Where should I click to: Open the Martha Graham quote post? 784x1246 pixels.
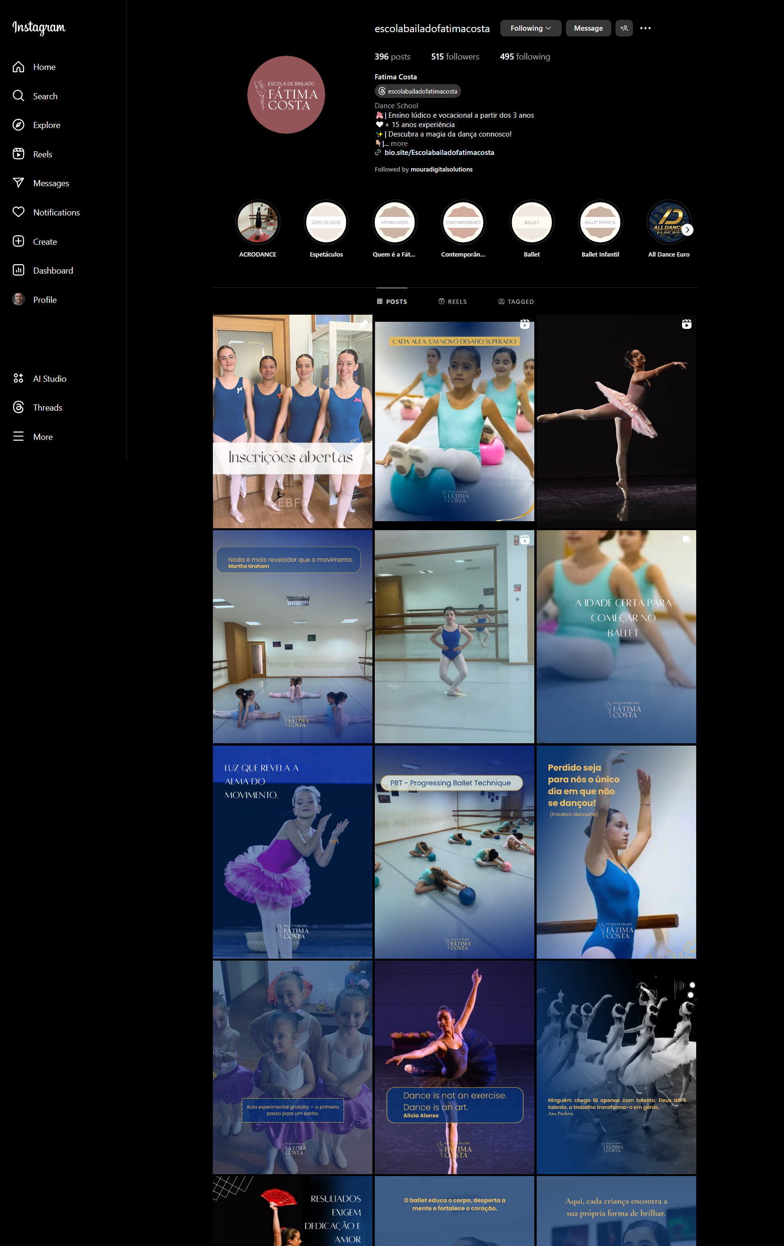coord(293,636)
